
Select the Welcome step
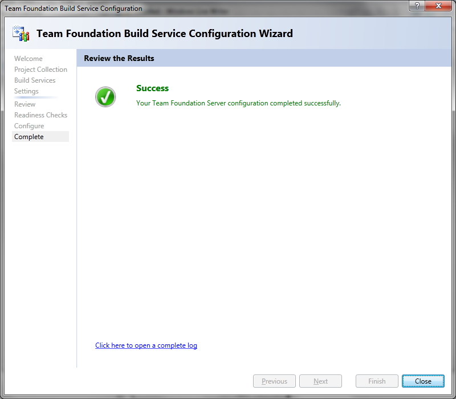click(28, 59)
